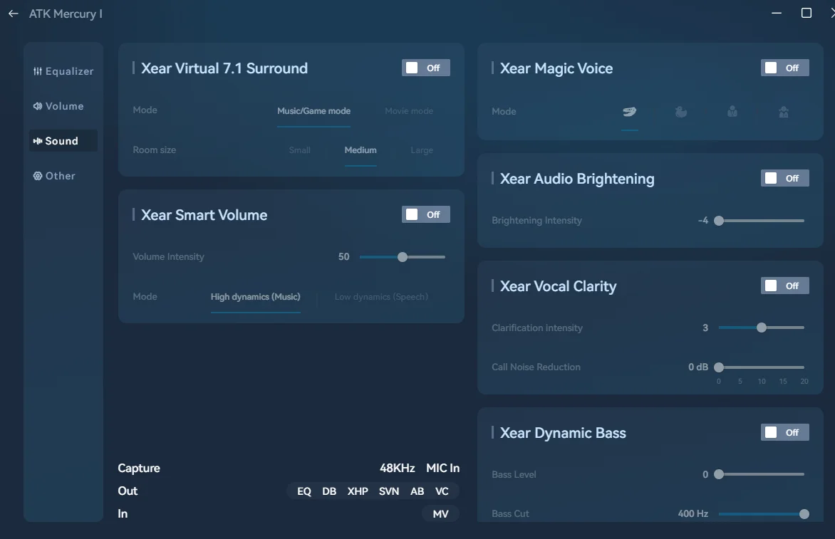Open the Other settings section
The image size is (835, 539).
pyautogui.click(x=54, y=176)
